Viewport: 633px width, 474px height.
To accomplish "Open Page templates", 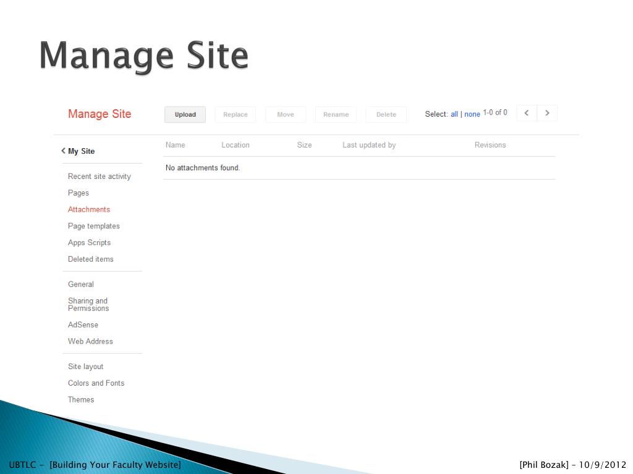I will point(94,226).
